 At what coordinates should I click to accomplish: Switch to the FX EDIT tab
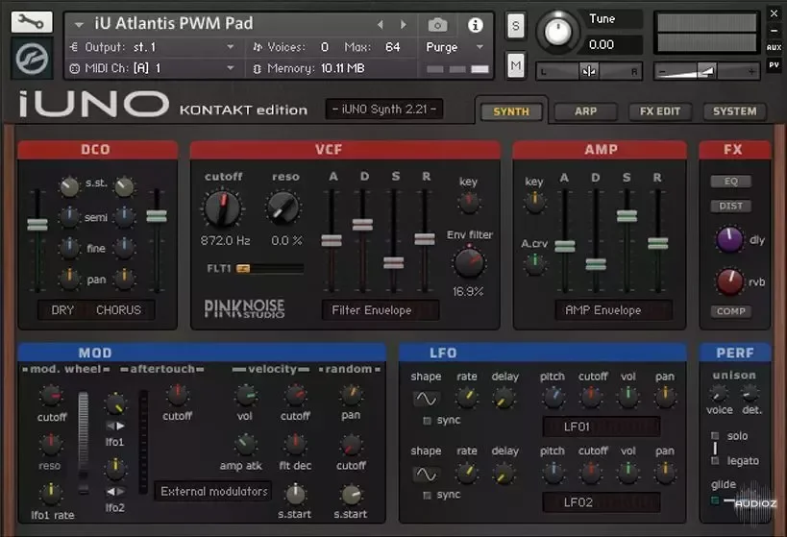pos(659,111)
